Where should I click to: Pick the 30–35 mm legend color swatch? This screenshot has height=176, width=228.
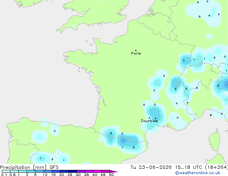[x=81, y=171]
